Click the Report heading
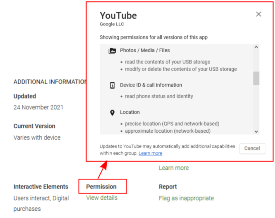 point(168,187)
